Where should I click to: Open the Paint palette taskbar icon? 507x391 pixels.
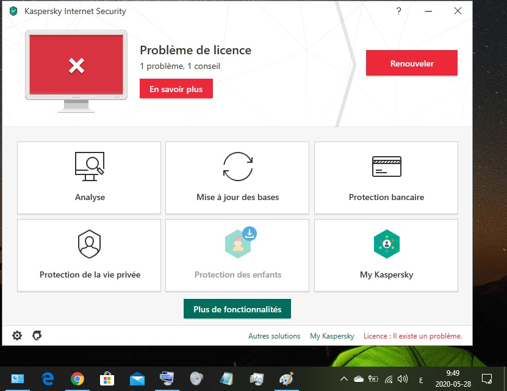286,379
